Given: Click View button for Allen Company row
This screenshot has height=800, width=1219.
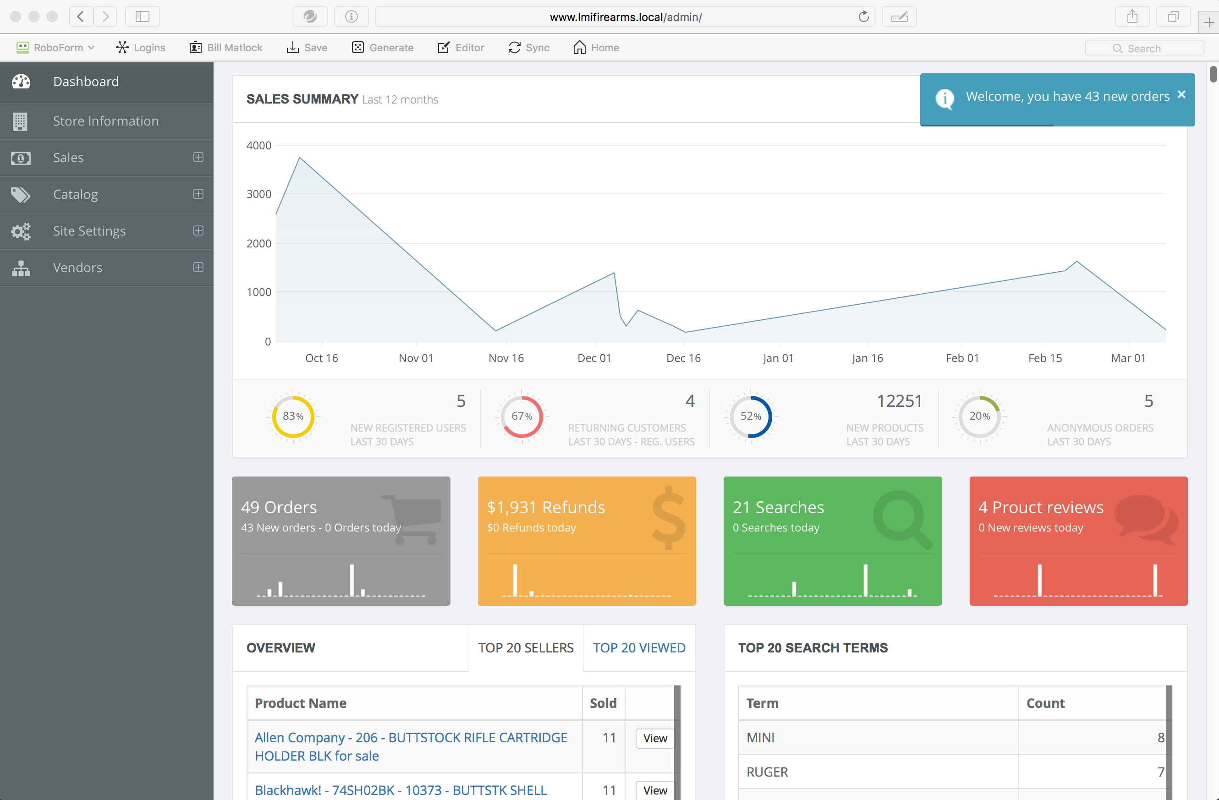Looking at the screenshot, I should pos(655,738).
